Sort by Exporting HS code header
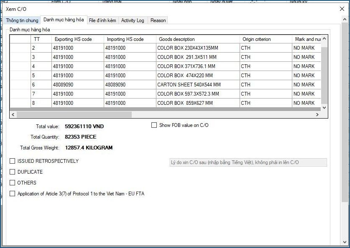Screen dimensions: 350x248 [x=78, y=39]
